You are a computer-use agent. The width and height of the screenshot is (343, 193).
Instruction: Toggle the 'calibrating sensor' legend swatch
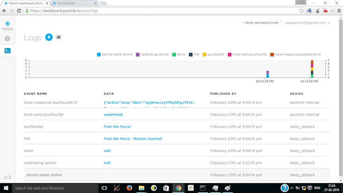coord(138,55)
